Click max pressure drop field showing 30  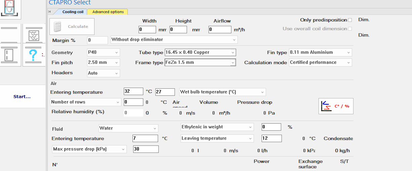tap(146, 149)
